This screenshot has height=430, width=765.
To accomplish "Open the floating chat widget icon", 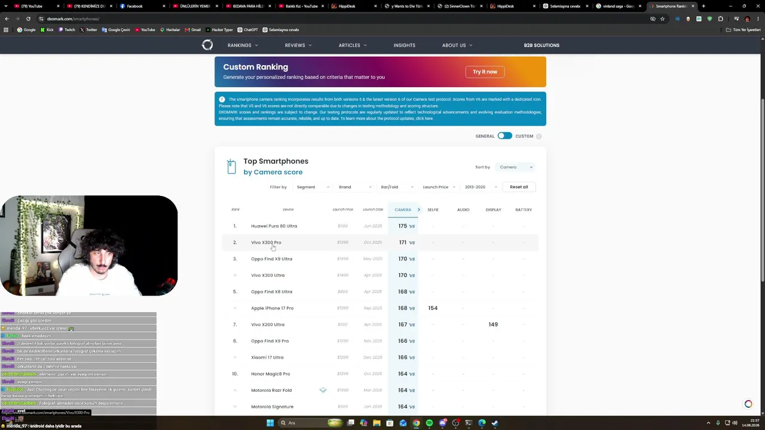I will (748, 404).
